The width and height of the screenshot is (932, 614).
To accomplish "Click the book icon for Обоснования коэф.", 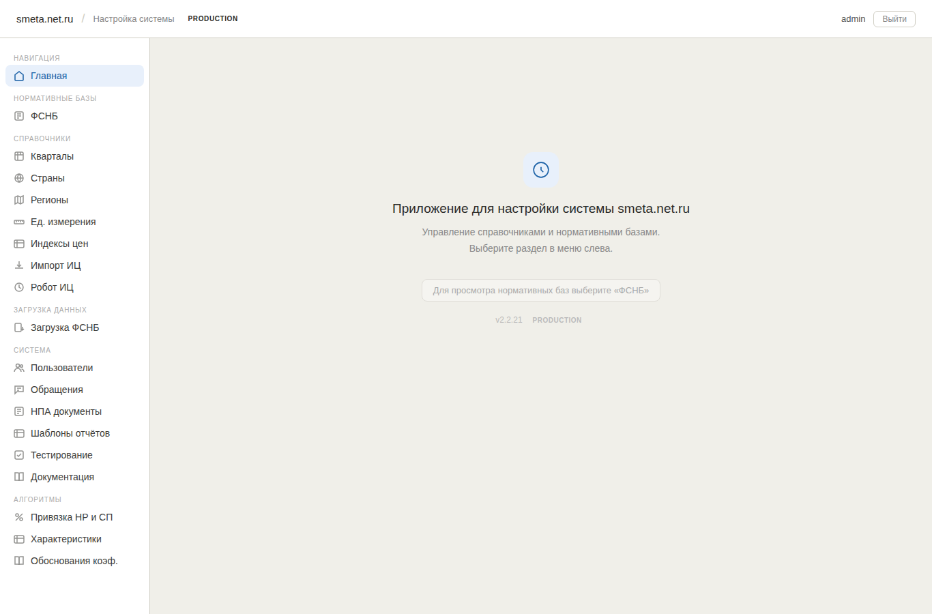I will click(x=19, y=561).
